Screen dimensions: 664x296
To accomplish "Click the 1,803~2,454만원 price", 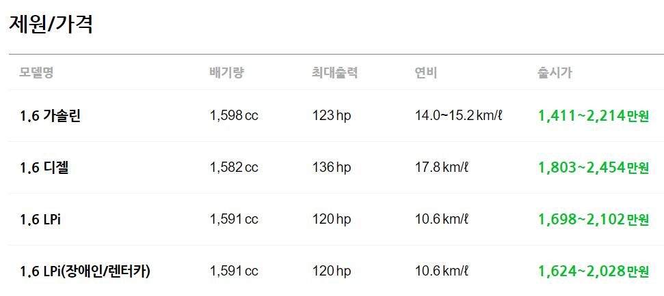I will 594,168.
